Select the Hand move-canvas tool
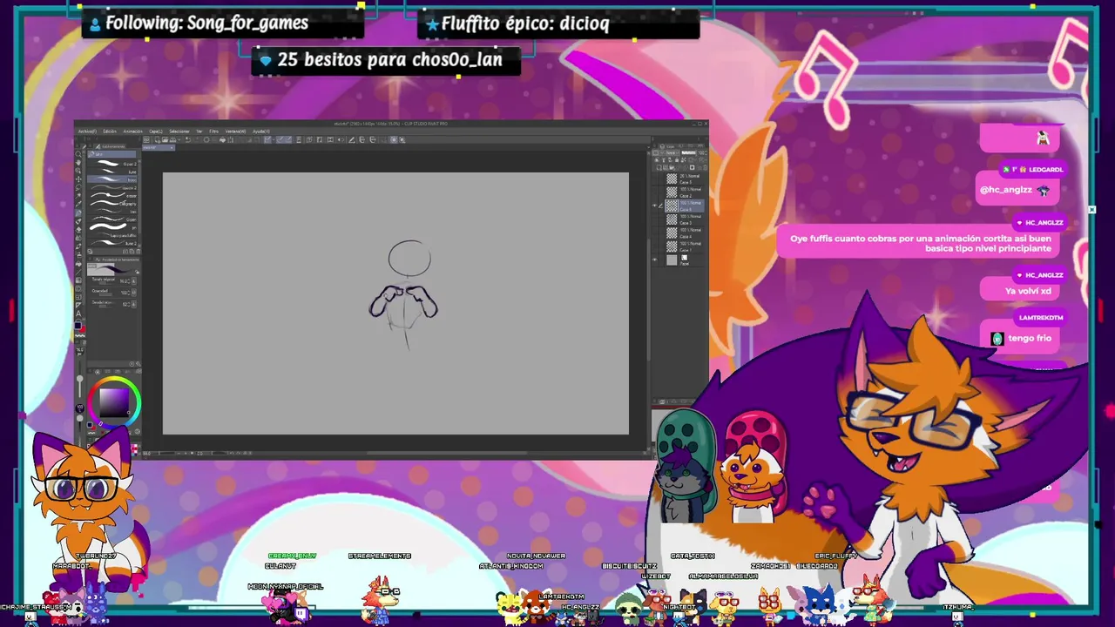The height and width of the screenshot is (627, 1115). [x=78, y=163]
